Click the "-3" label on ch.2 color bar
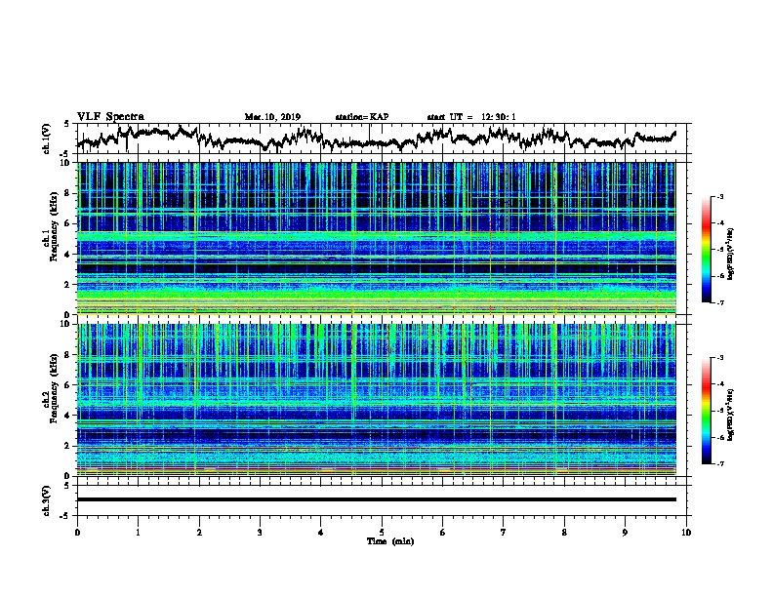 (719, 358)
